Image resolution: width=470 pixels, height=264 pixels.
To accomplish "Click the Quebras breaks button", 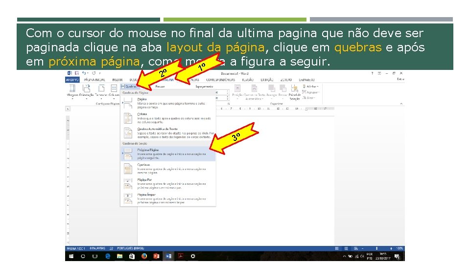I will (129, 86).
